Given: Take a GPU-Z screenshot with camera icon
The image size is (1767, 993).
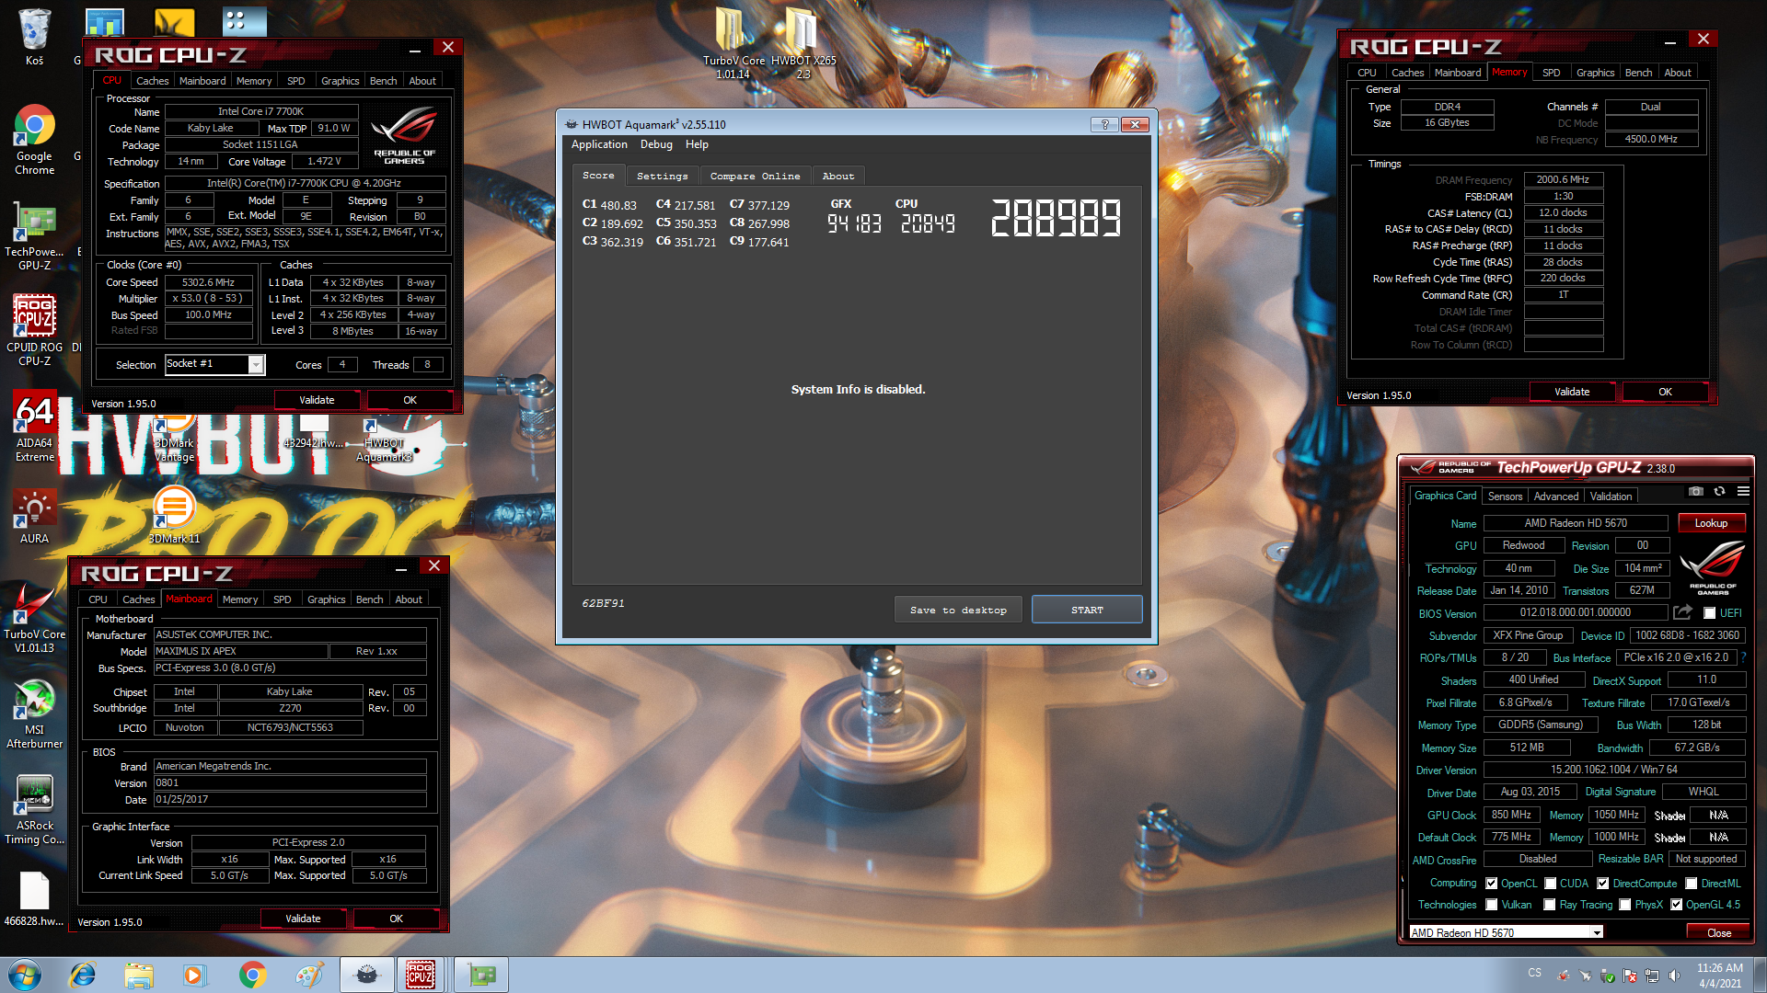Looking at the screenshot, I should 1696,492.
